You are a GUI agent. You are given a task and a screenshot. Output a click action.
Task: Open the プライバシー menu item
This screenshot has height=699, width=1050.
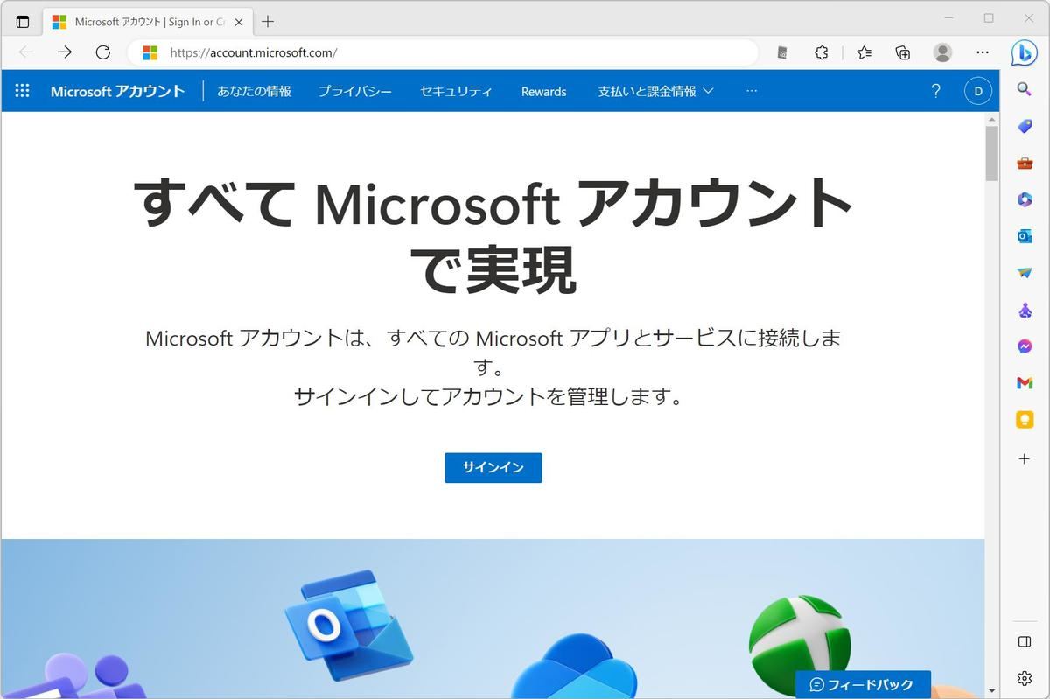pyautogui.click(x=354, y=91)
